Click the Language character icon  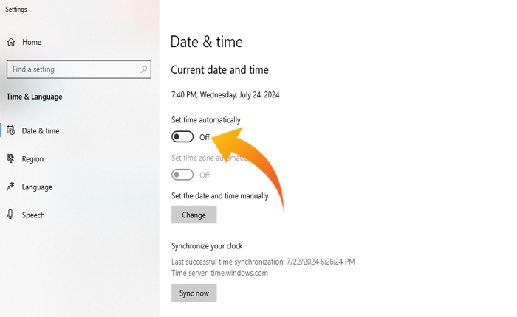click(11, 187)
